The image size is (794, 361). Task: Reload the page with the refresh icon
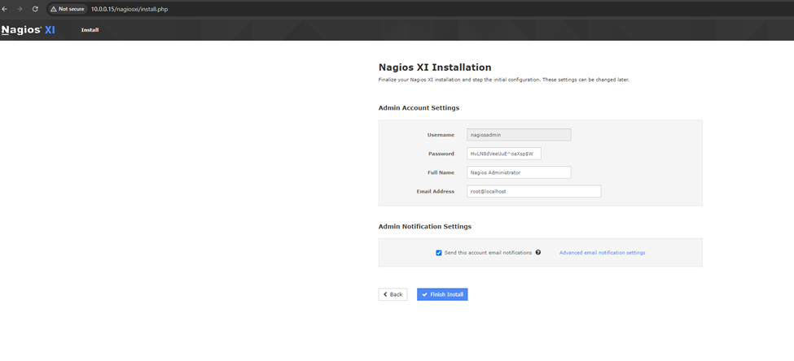point(35,9)
